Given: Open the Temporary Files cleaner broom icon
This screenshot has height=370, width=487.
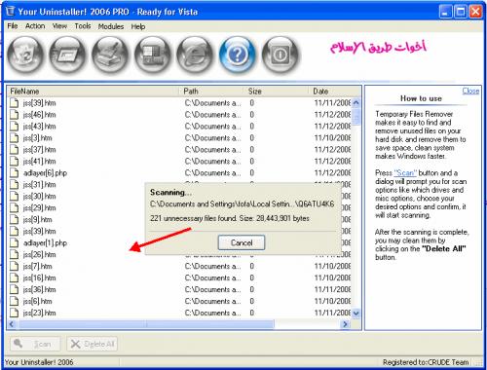Looking at the screenshot, I should pyautogui.click(x=110, y=55).
